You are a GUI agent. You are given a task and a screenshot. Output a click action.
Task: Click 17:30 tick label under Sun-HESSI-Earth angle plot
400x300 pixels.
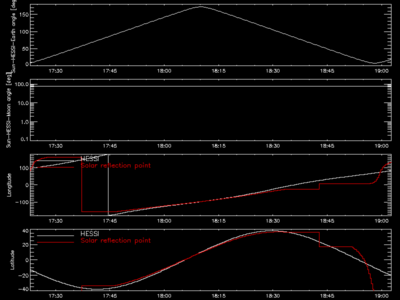[x=55, y=70]
